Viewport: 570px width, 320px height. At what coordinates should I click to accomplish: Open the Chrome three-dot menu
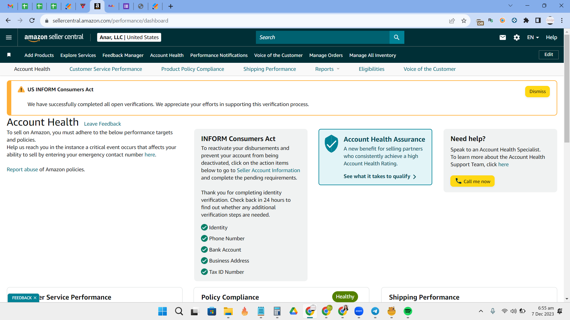[x=562, y=20]
